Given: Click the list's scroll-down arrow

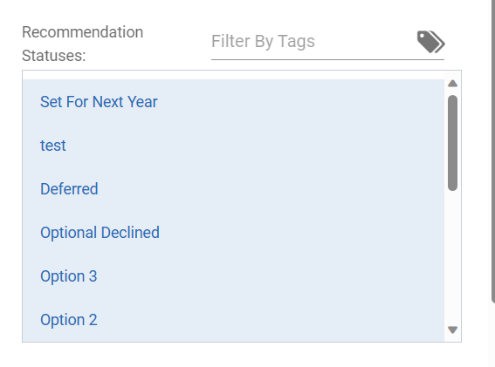Looking at the screenshot, I should 453,330.
